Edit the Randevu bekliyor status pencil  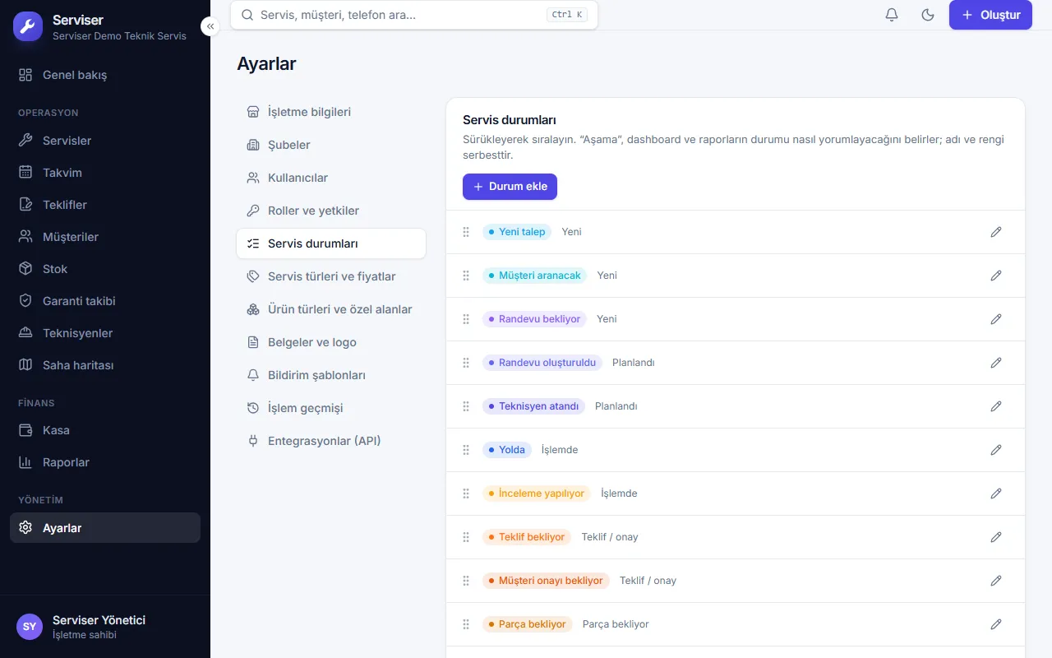coord(996,319)
